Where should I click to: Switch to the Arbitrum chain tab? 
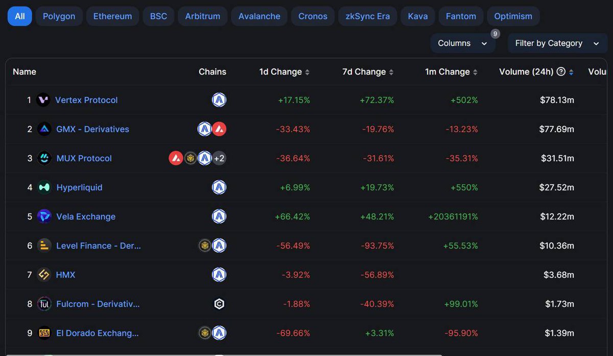pos(203,16)
